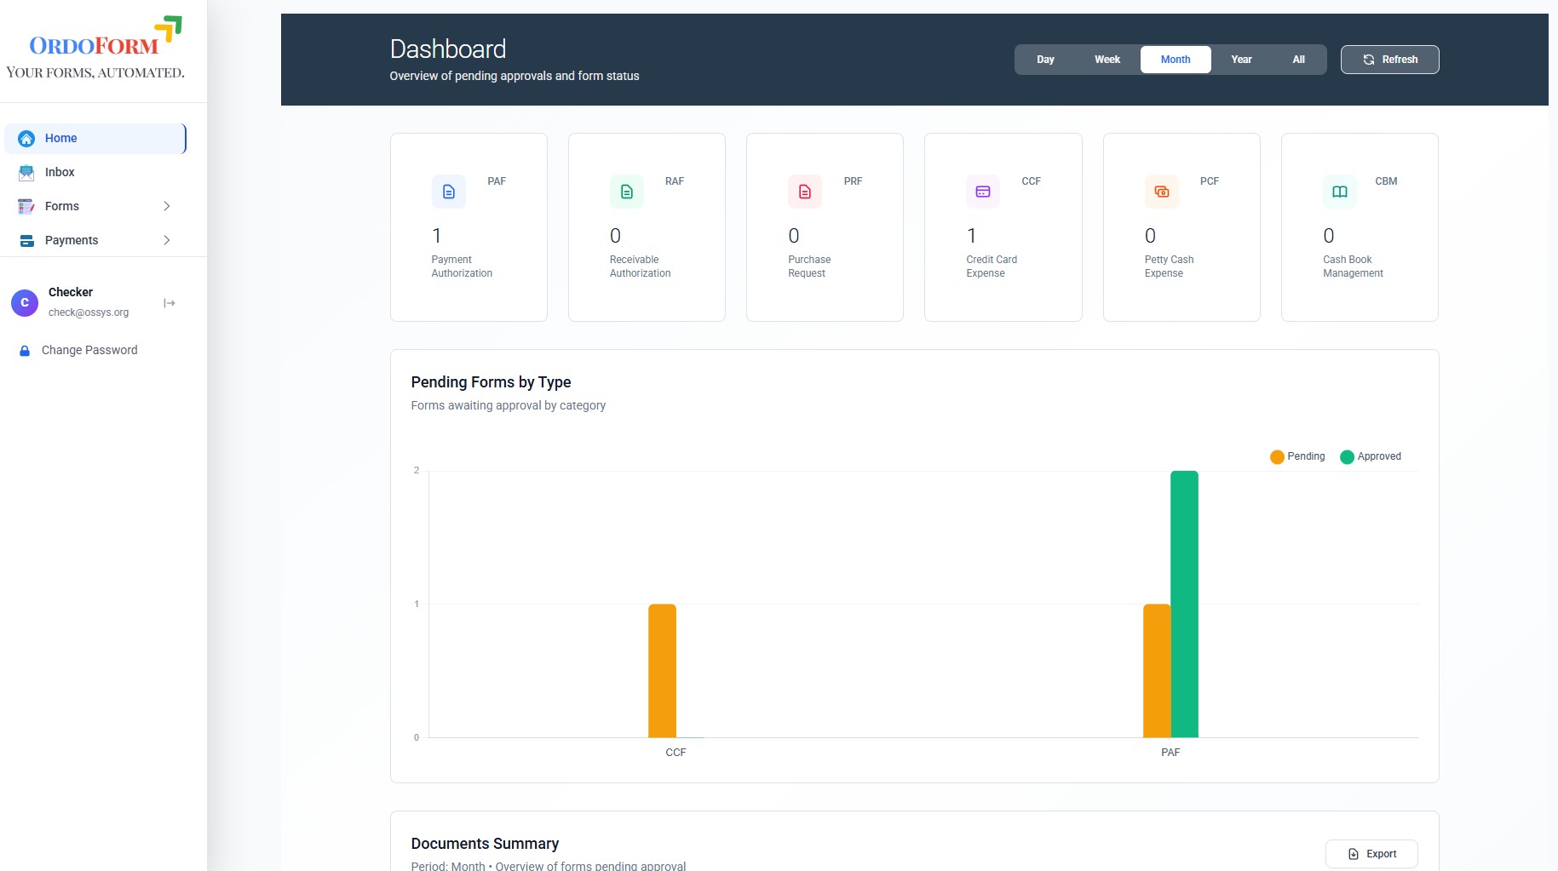Viewport: 1558px width, 871px height.
Task: Click the green Approved PAF bar
Action: click(x=1184, y=604)
